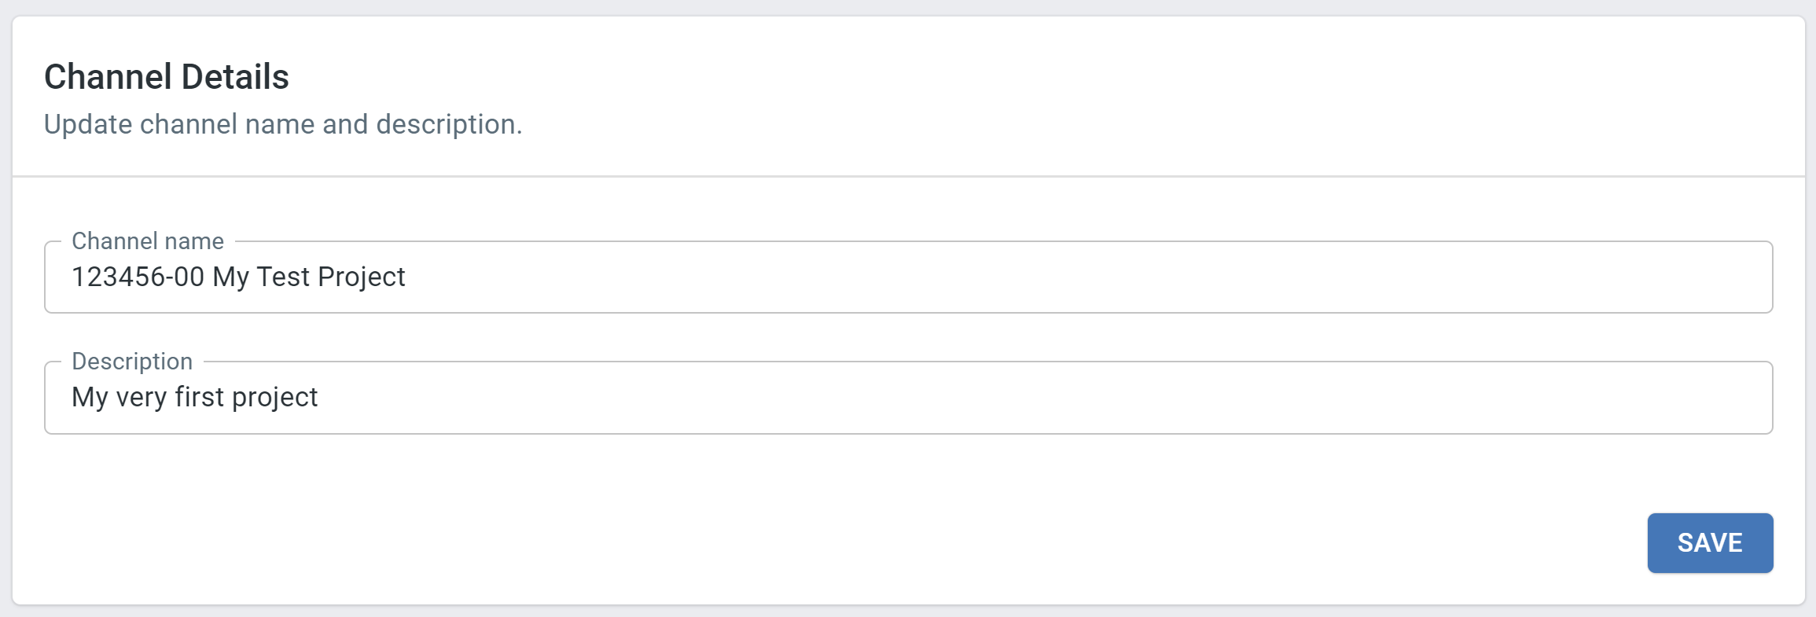Click the SAVE button
1816x617 pixels.
(1710, 543)
